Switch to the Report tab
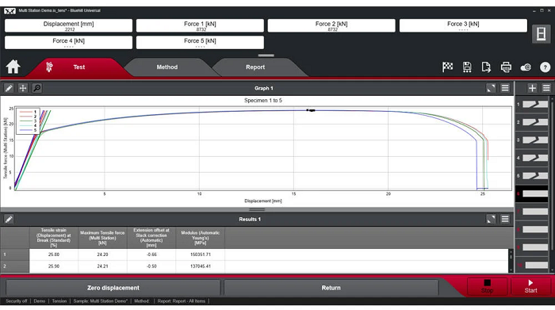555x310 pixels. (x=255, y=67)
